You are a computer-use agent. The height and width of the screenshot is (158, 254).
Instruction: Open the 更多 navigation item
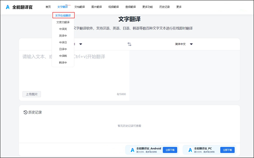click(x=179, y=7)
